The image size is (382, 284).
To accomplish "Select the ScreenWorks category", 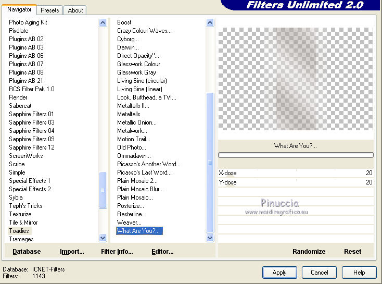I will tap(26, 156).
